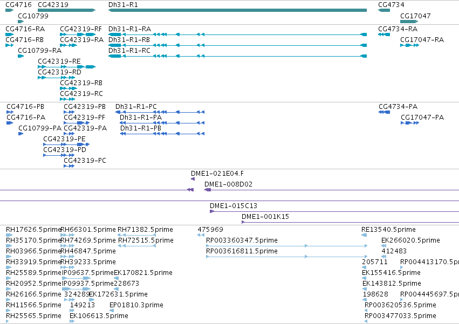Open the RP003360347.5prime EST label

coord(242,240)
